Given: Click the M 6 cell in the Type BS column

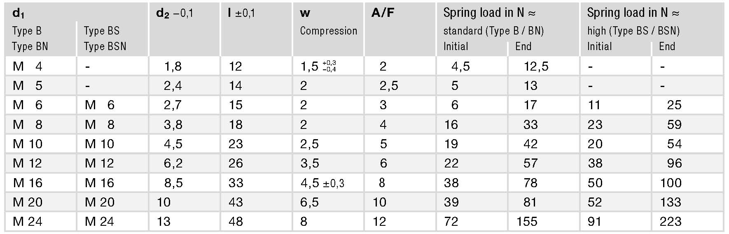Looking at the screenshot, I should coord(99,105).
